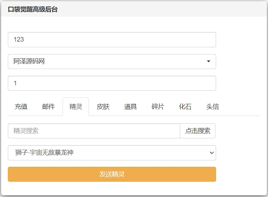Open the 邮件 tab
The width and height of the screenshot is (268, 197).
click(48, 107)
